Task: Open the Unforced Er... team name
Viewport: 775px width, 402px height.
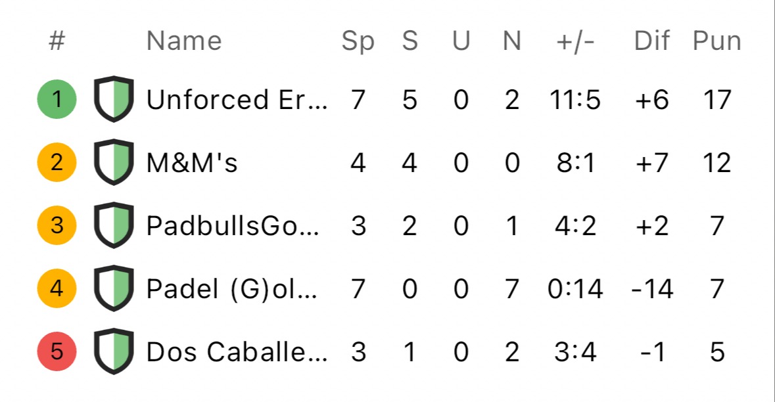Action: [237, 100]
